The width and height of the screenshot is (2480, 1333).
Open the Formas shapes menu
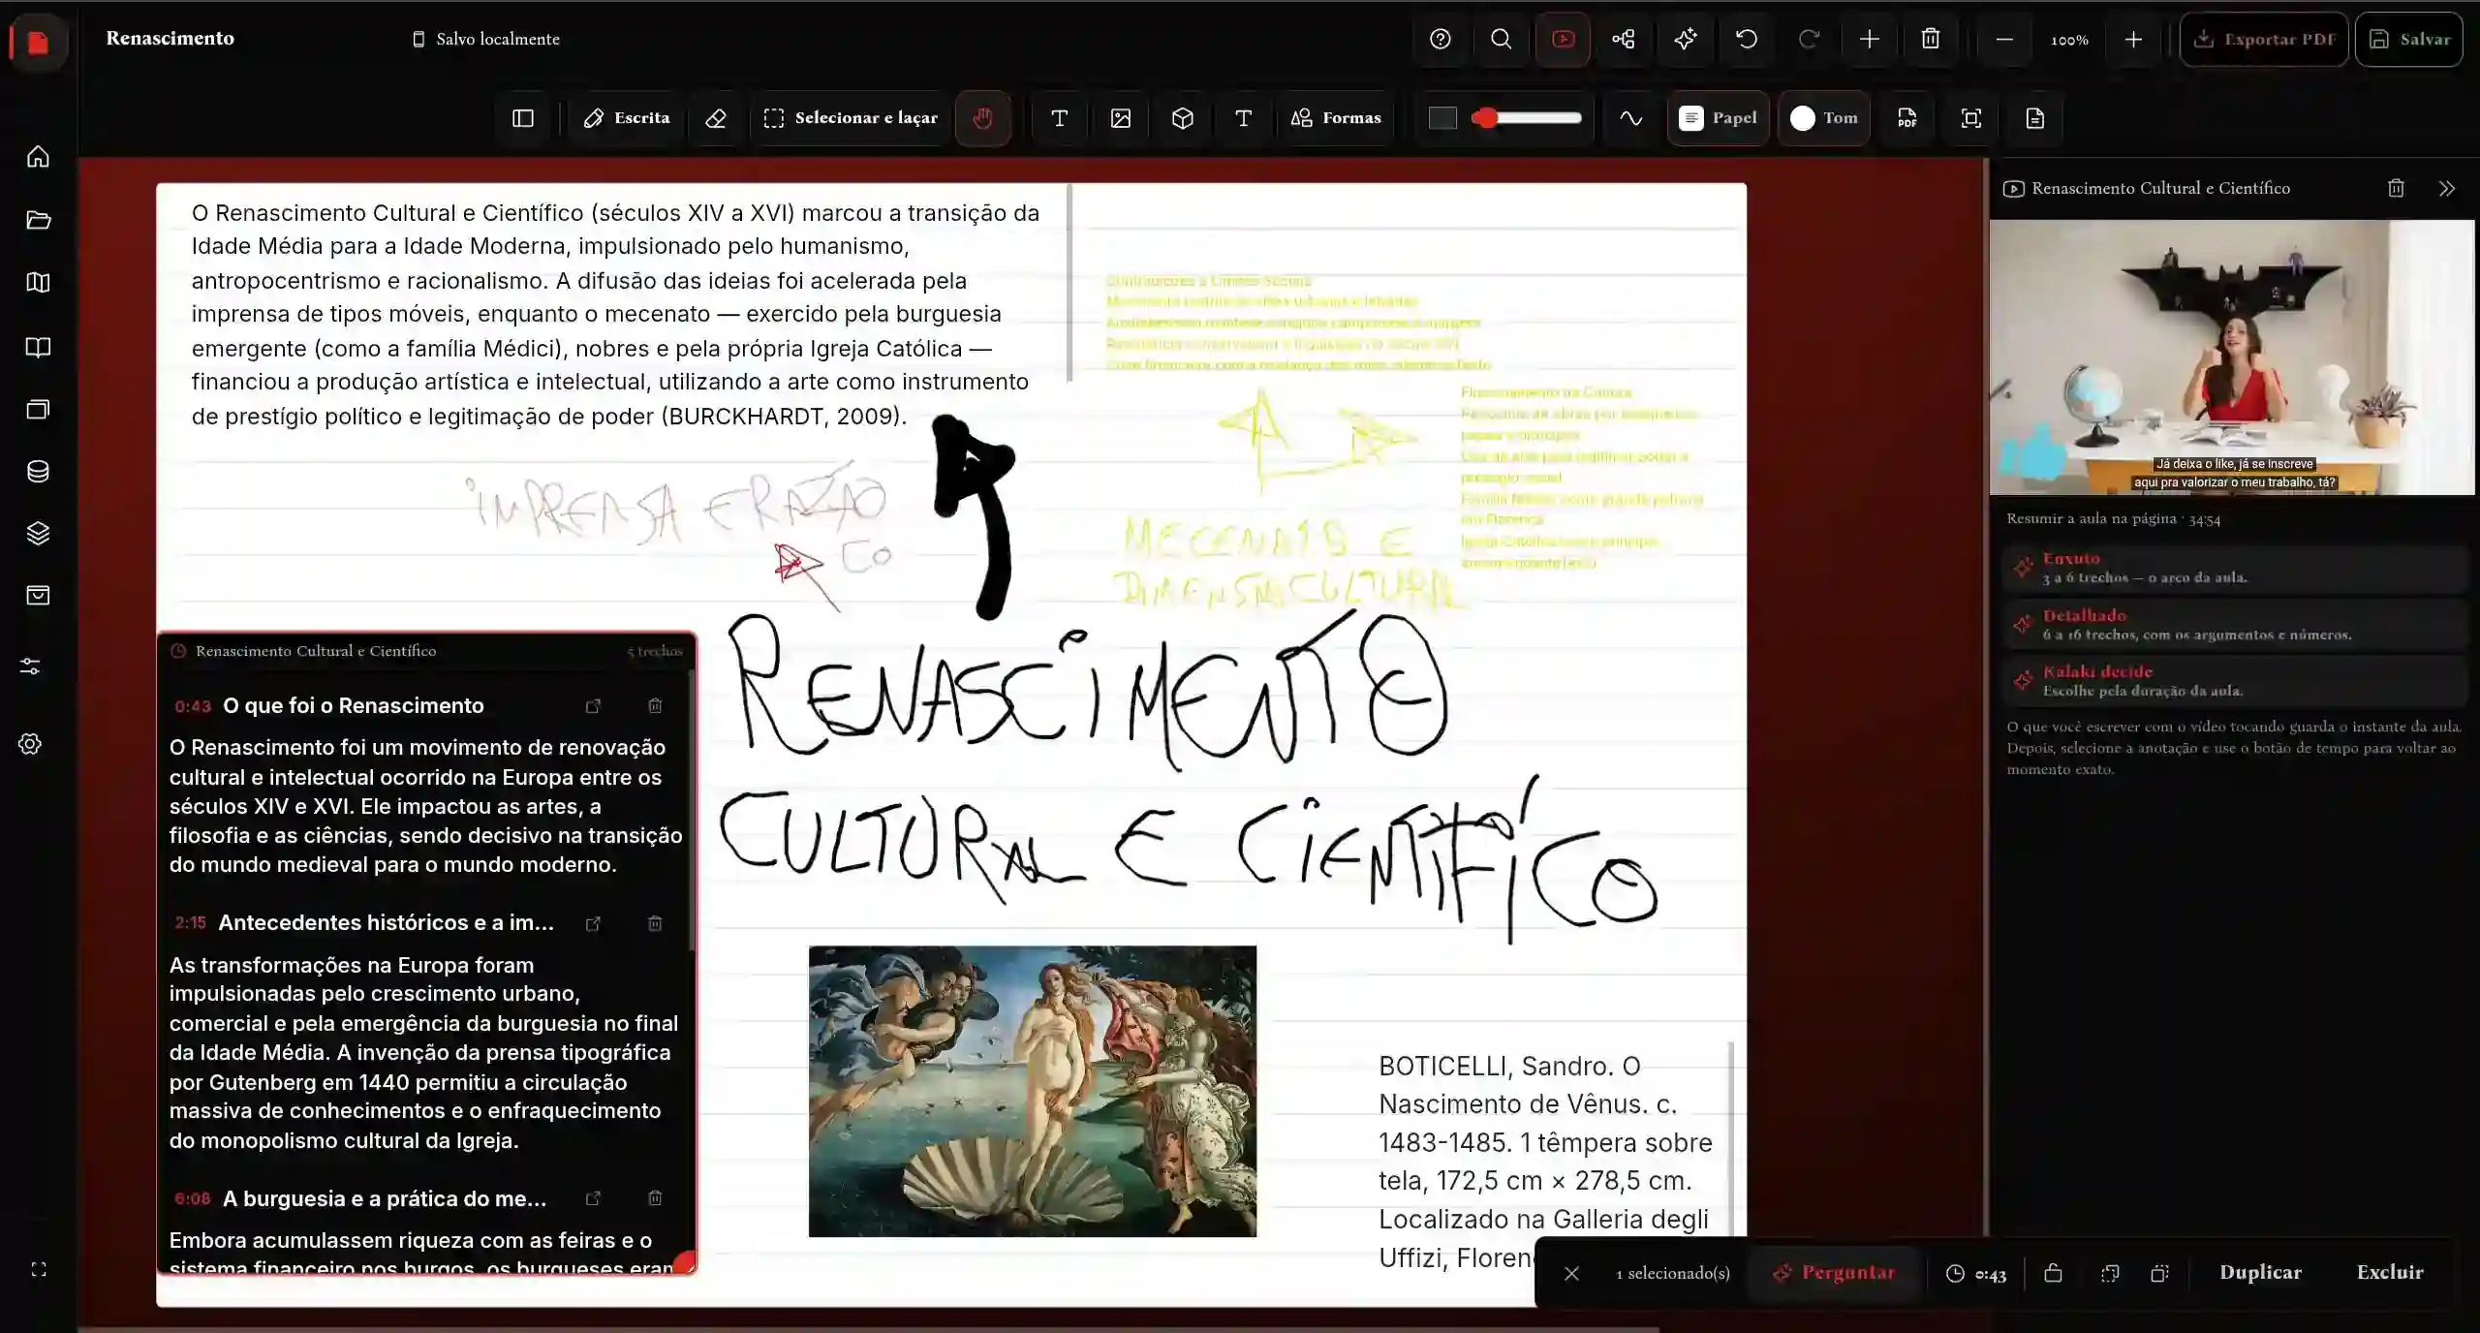(1336, 118)
